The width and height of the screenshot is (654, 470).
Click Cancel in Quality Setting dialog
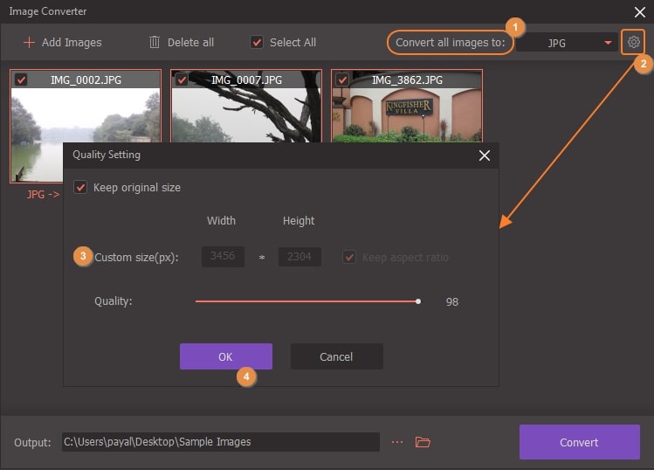pos(336,356)
